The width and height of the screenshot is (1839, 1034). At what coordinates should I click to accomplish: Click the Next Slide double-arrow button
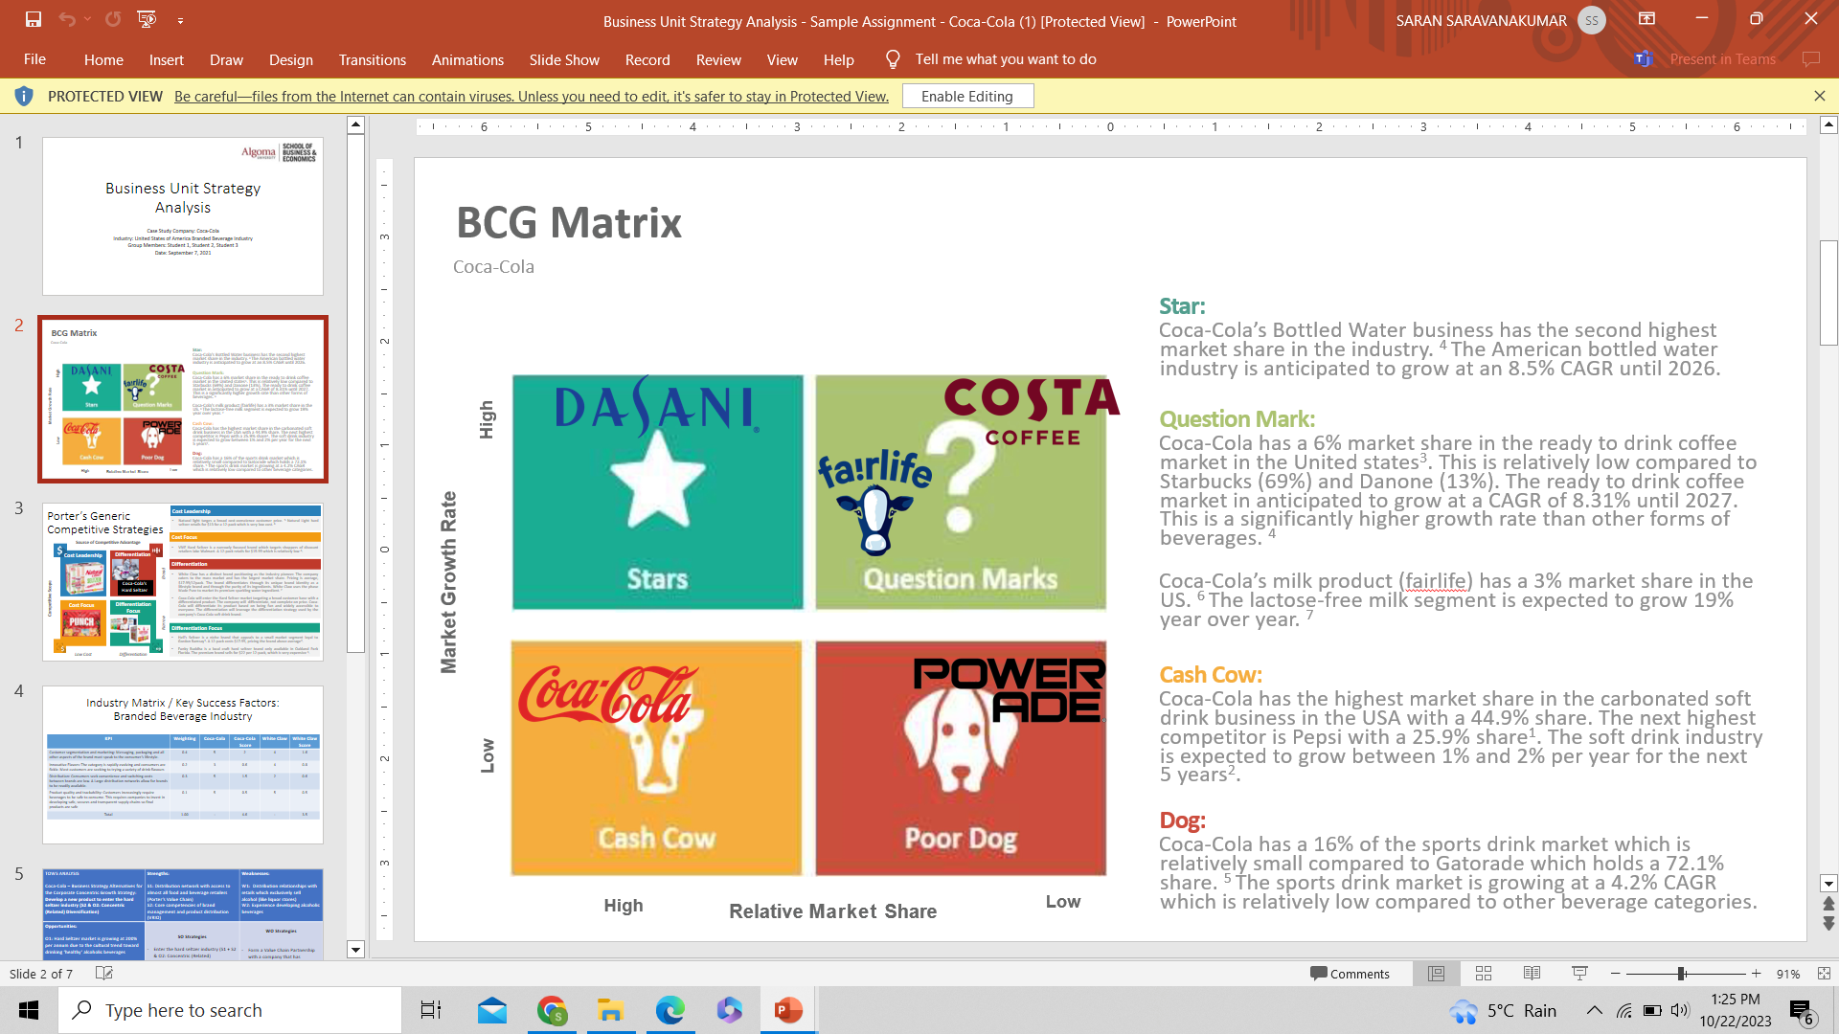pyautogui.click(x=1828, y=924)
